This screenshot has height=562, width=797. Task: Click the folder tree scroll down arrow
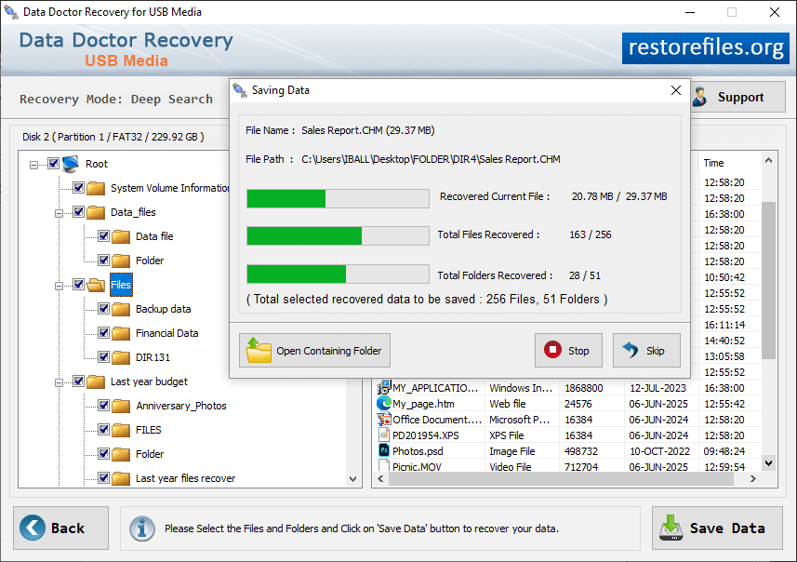tap(352, 479)
